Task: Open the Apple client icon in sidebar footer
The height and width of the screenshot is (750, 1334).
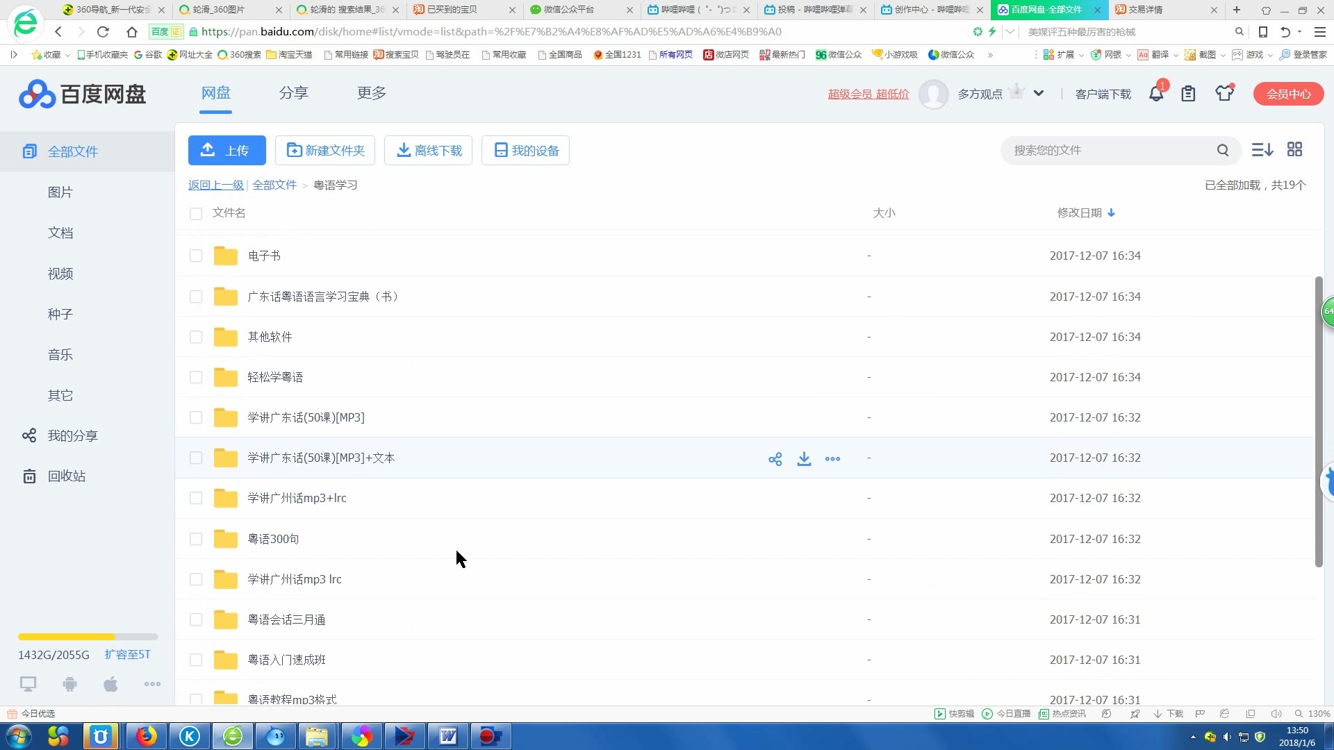Action: (x=110, y=684)
